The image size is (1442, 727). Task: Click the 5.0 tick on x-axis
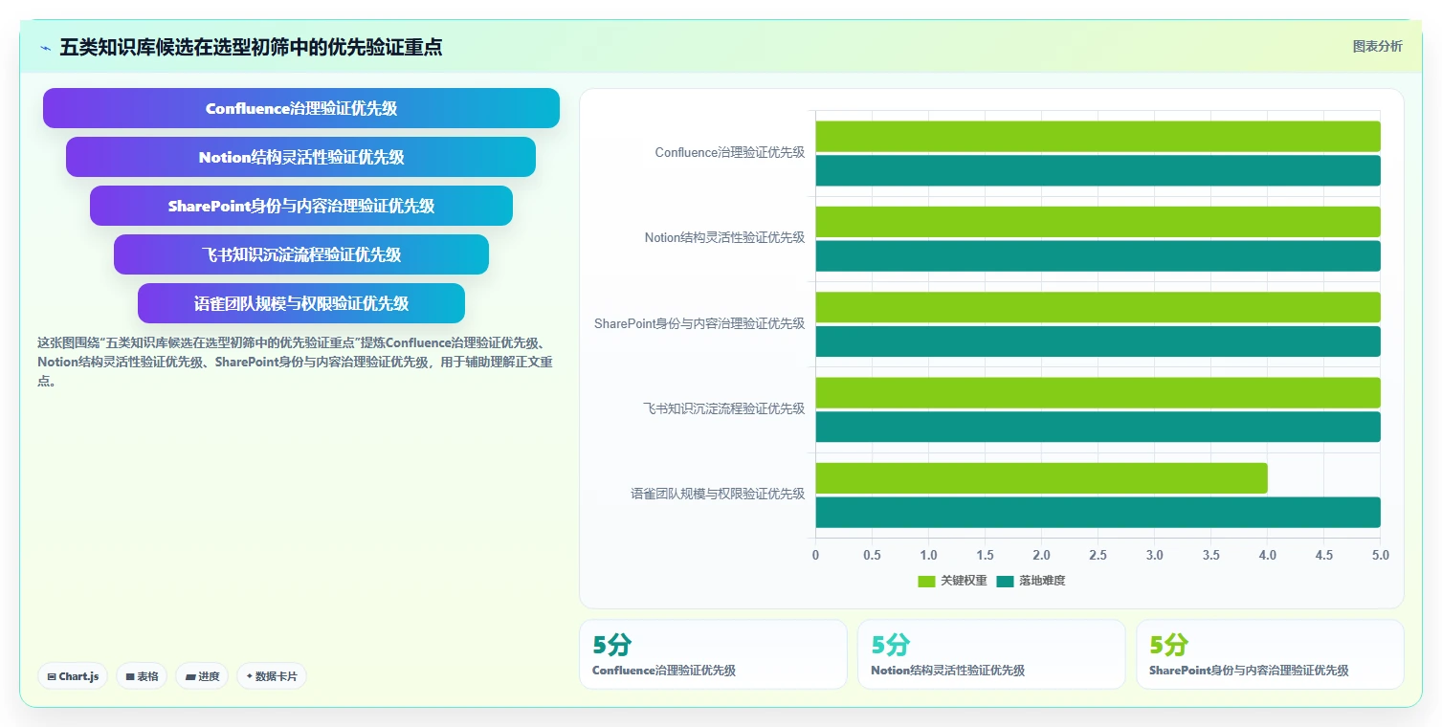[1380, 555]
